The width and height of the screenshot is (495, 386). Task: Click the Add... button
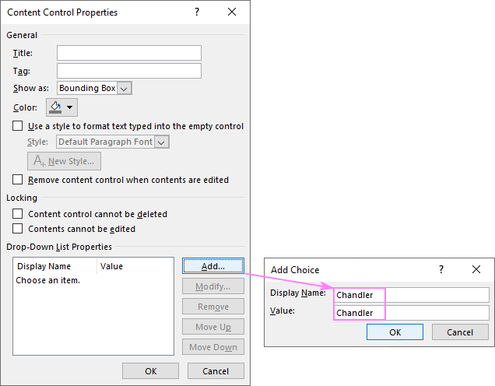click(x=213, y=265)
